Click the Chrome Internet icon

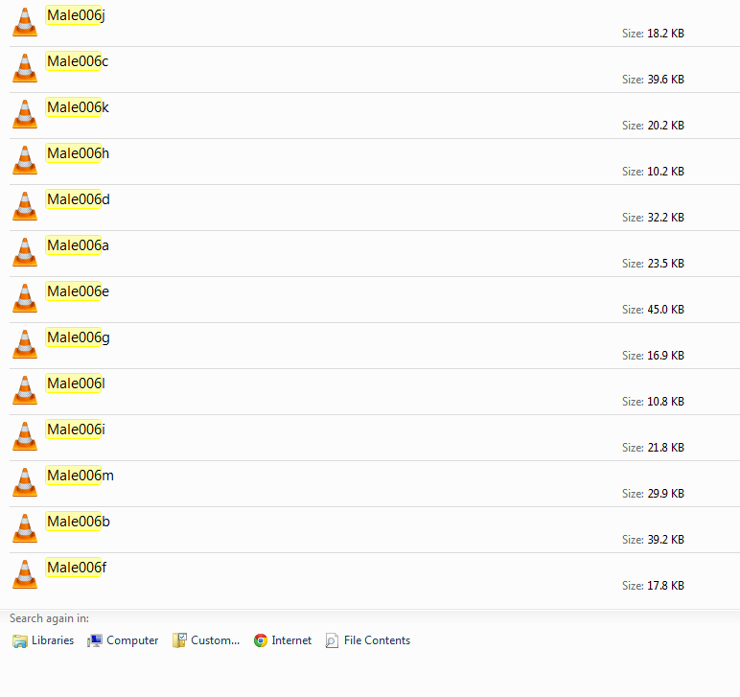pos(261,640)
